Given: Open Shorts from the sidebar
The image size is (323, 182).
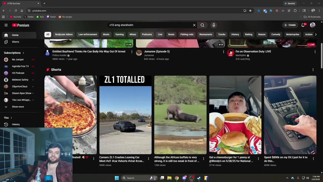Looking at the screenshot, I should click(x=19, y=42).
